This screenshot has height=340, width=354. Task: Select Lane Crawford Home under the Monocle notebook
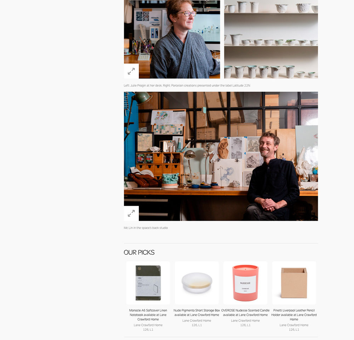pos(148,325)
